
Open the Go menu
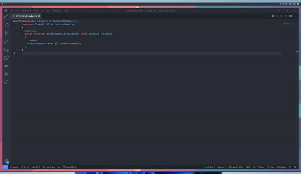pos(42,11)
